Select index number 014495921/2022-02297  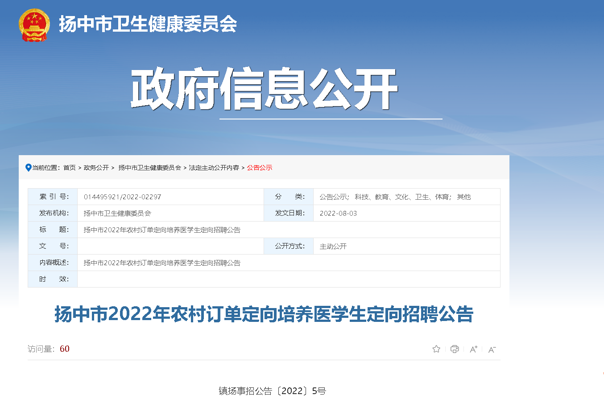coord(122,197)
